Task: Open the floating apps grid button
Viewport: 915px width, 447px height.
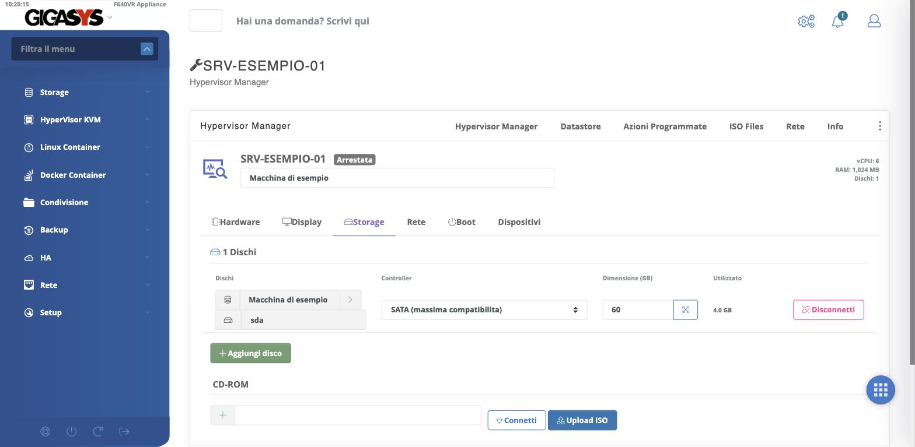Action: coord(881,390)
